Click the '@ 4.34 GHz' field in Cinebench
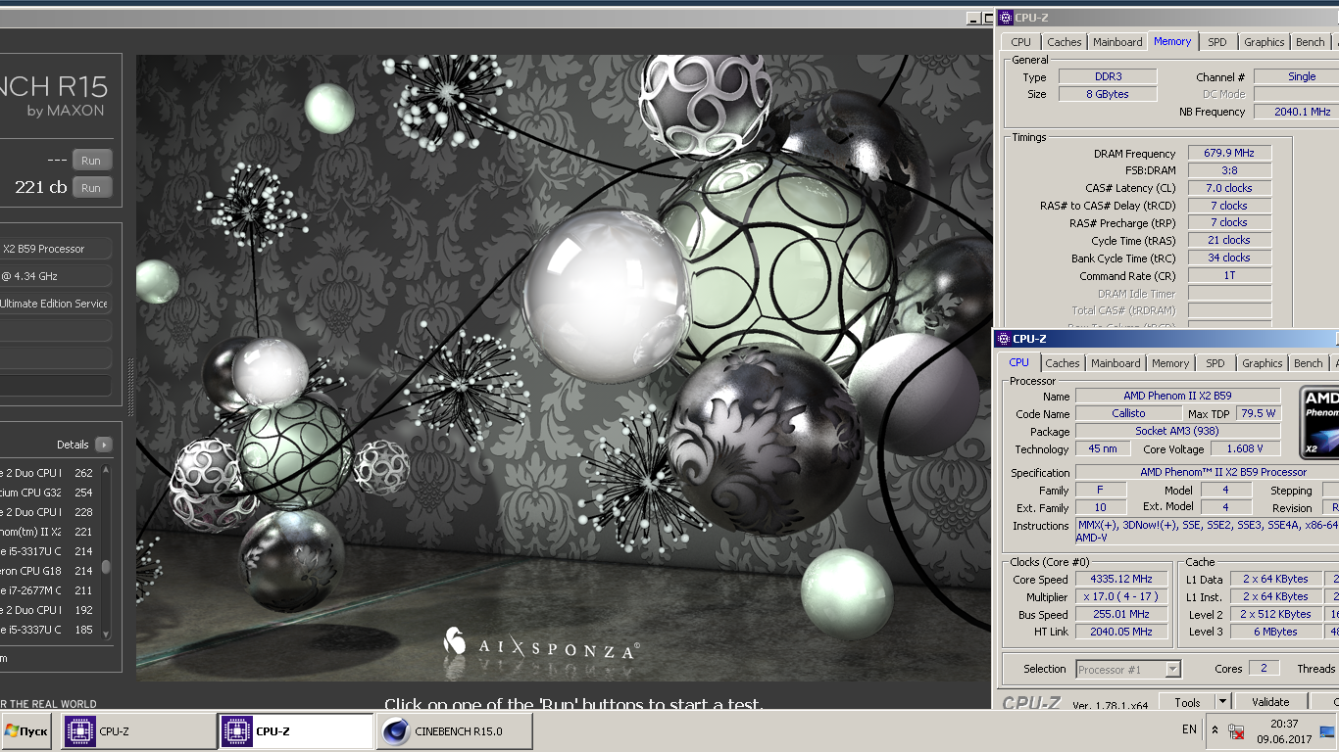The height and width of the screenshot is (752, 1339). 56,276
